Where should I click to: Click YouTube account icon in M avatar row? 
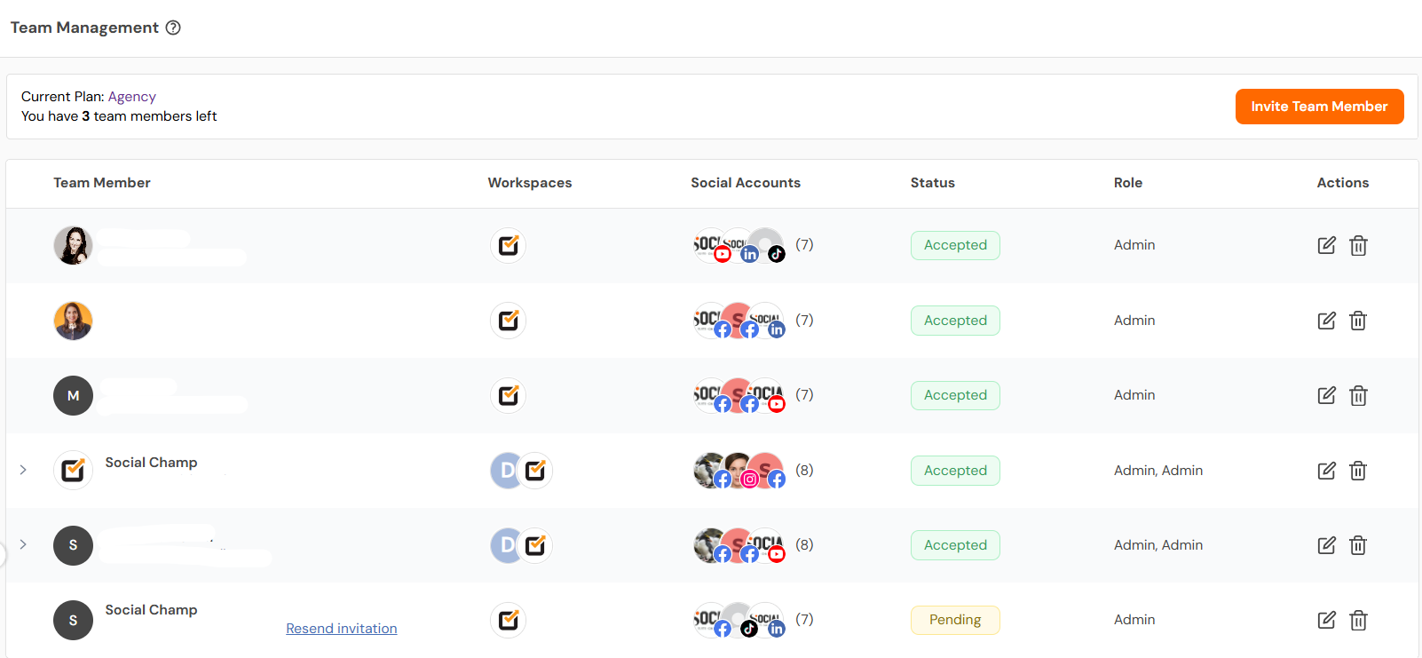[777, 404]
